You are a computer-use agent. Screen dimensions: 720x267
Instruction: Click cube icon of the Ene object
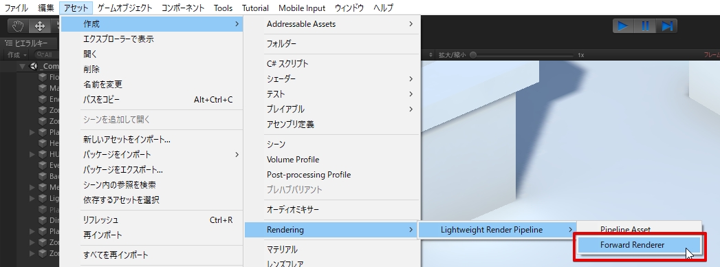43,99
